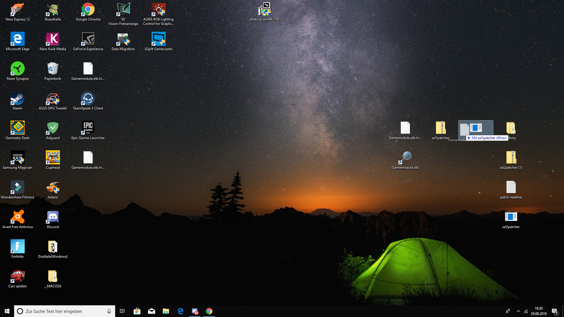Launch Brawlhalla from the desktop

pos(53,12)
